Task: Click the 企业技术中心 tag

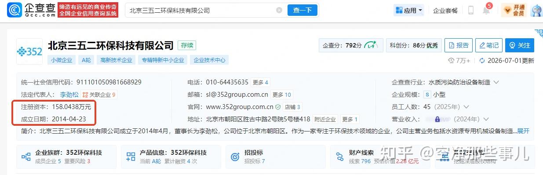Action: coord(209,60)
